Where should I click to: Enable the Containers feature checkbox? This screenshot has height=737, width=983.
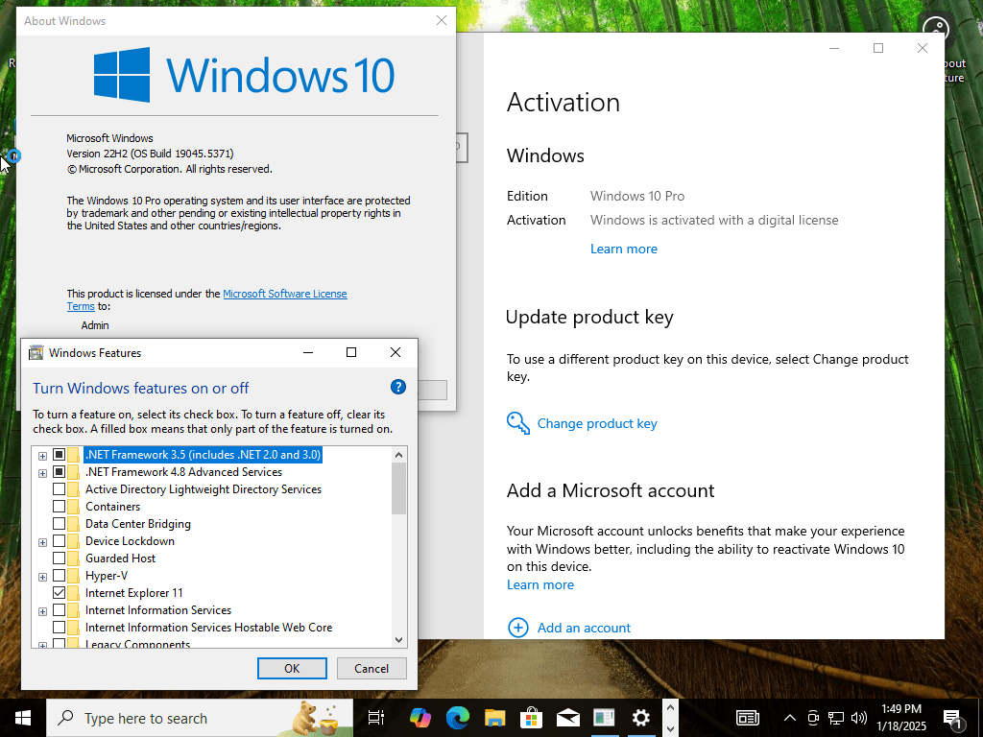point(59,507)
